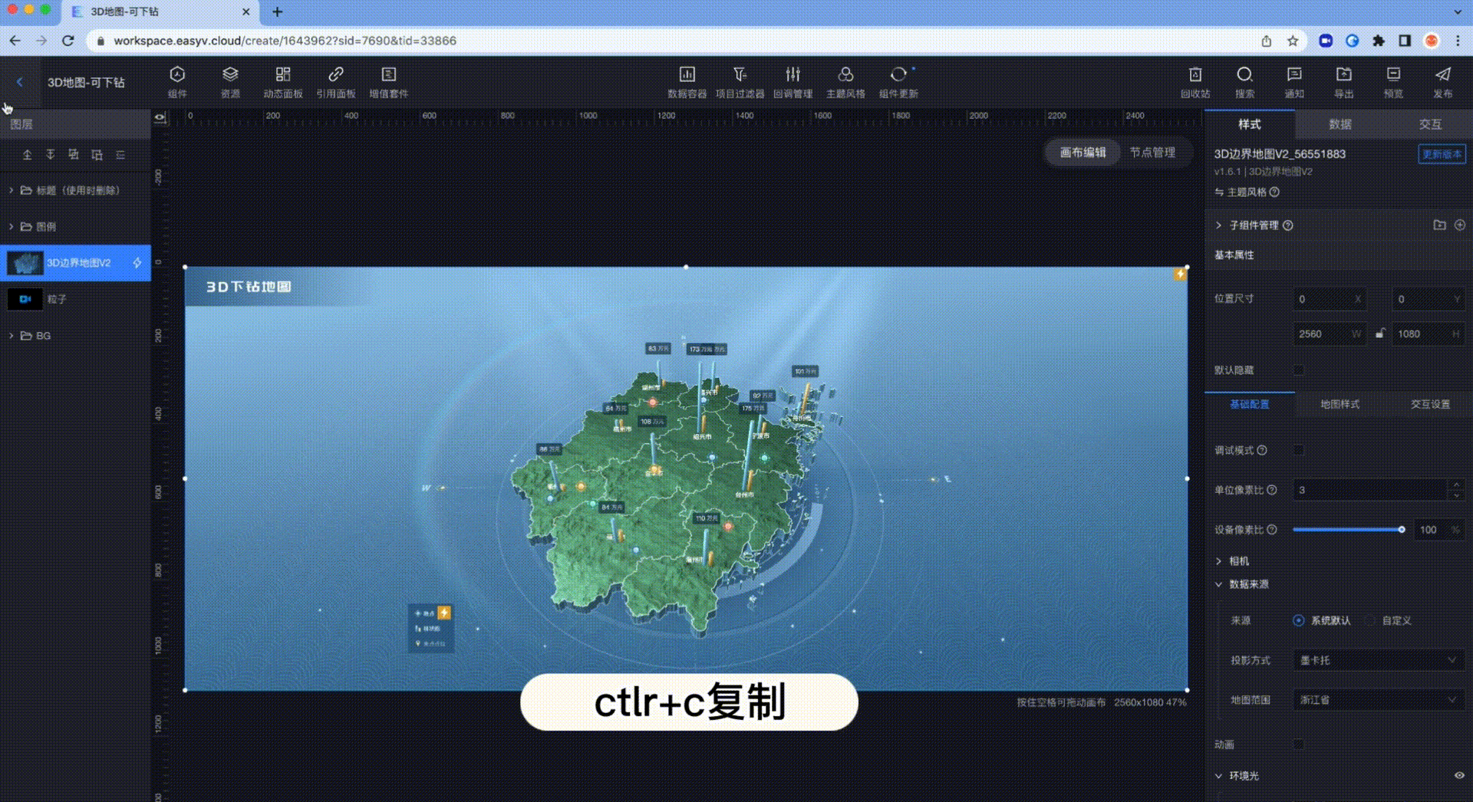Screen dimensions: 1473x802
Task: Select 节点管理 node mode
Action: [1152, 153]
